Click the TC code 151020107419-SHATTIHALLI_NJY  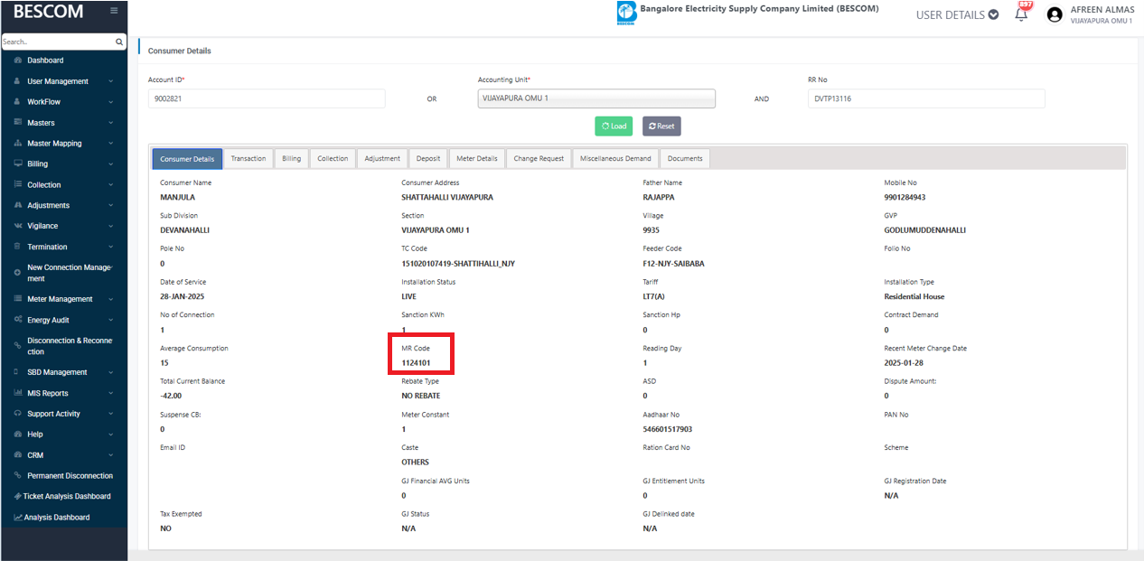click(x=458, y=264)
